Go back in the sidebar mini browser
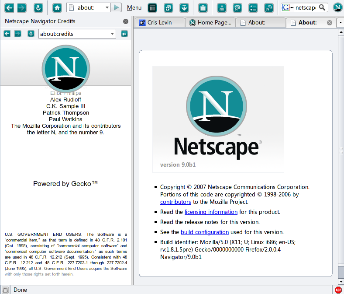The image size is (344, 294). coord(7,34)
